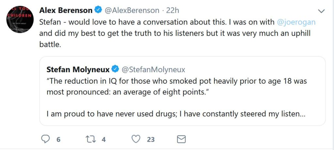Open the @joerogan mention link
This screenshot has width=334, height=150.
(x=296, y=22)
